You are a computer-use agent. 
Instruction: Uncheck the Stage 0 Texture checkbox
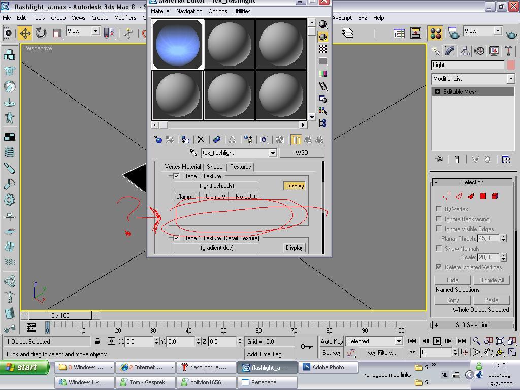(x=176, y=176)
